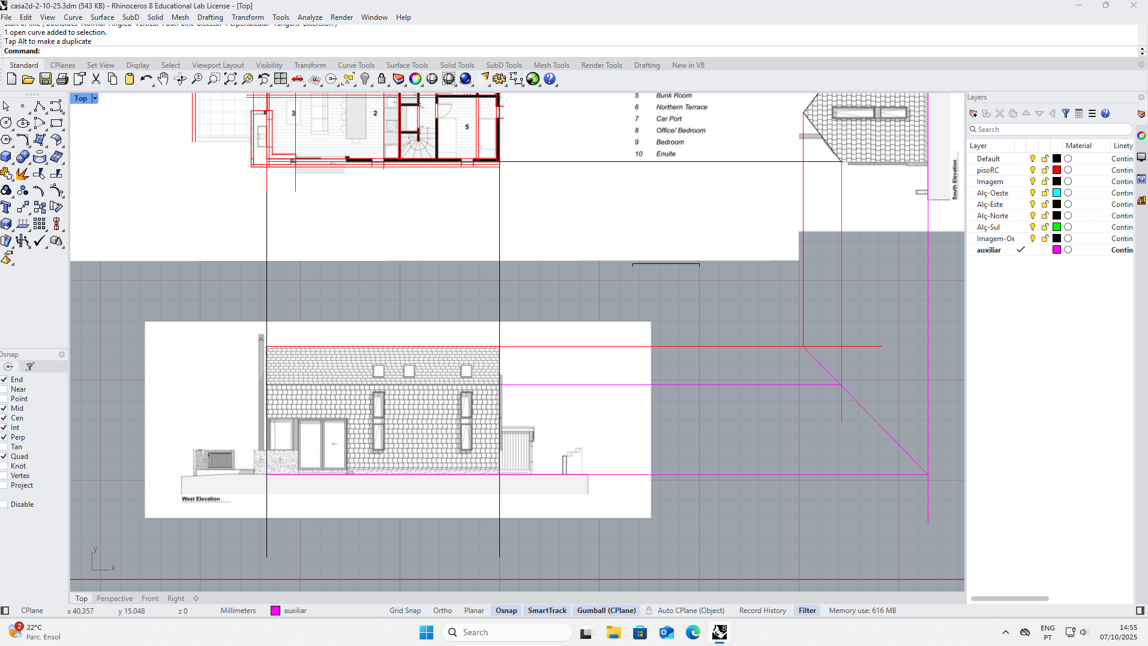This screenshot has height=646, width=1148.
Task: Toggle Ortho in the status bar
Action: (x=442, y=611)
